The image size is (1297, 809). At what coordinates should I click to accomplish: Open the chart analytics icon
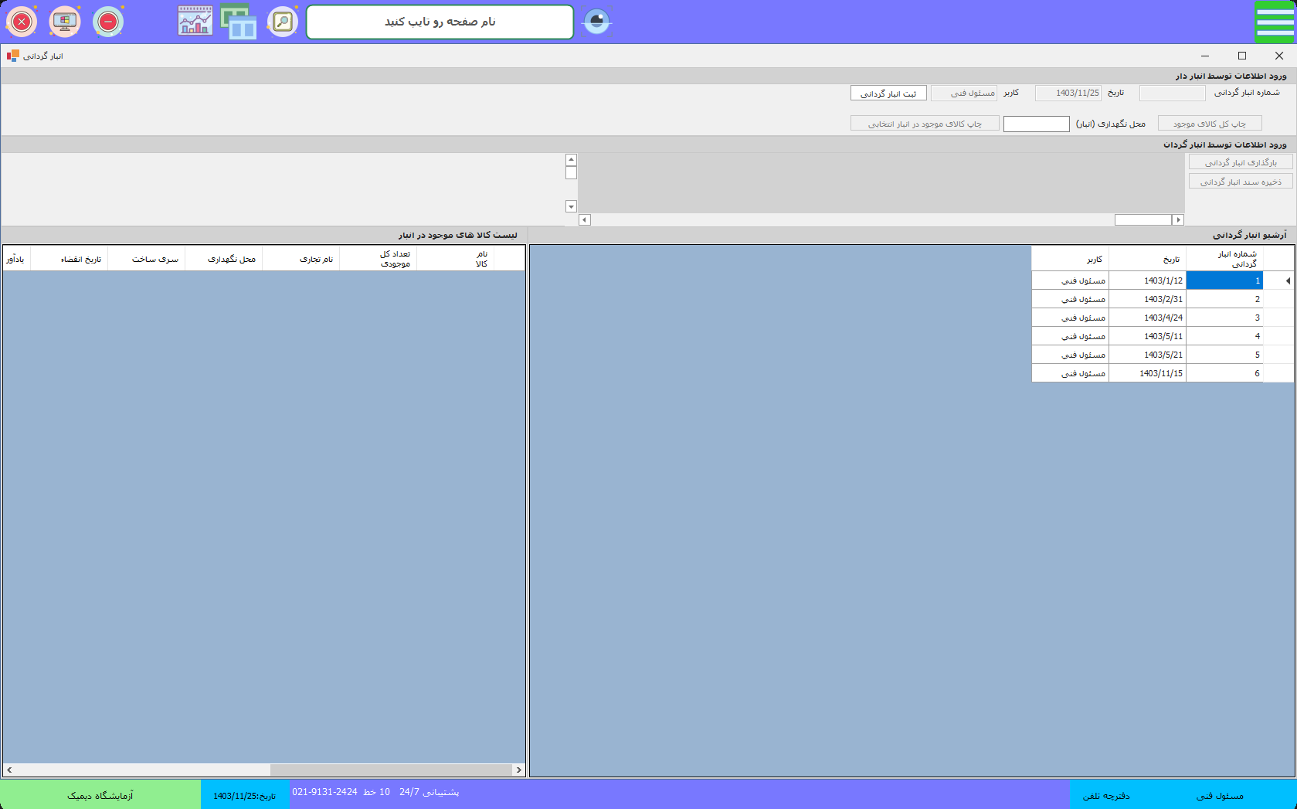point(195,22)
